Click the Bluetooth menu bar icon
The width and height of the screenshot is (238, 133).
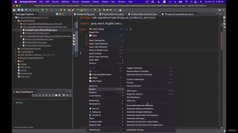(175, 2)
